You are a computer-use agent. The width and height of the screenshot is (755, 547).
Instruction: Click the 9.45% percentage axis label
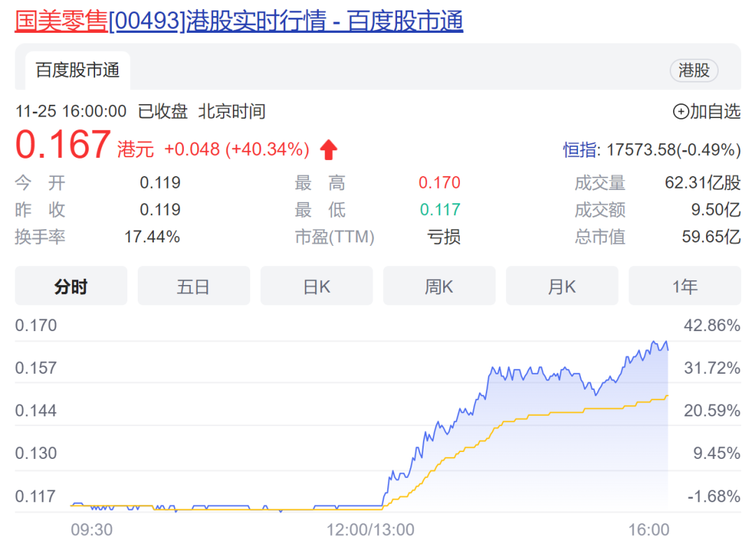coord(717,453)
